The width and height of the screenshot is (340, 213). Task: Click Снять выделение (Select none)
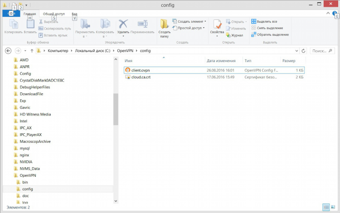[x=267, y=28]
